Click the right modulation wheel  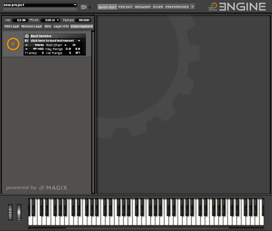tap(19, 212)
